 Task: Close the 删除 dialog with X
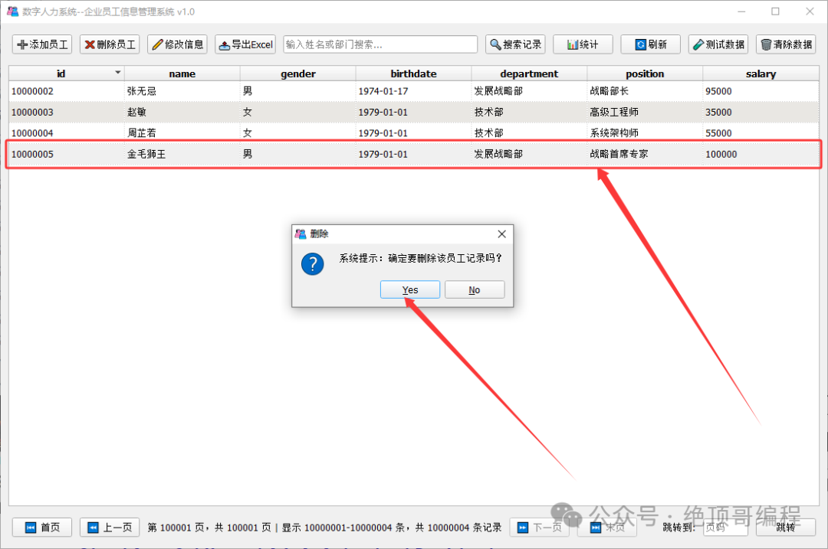(x=501, y=234)
